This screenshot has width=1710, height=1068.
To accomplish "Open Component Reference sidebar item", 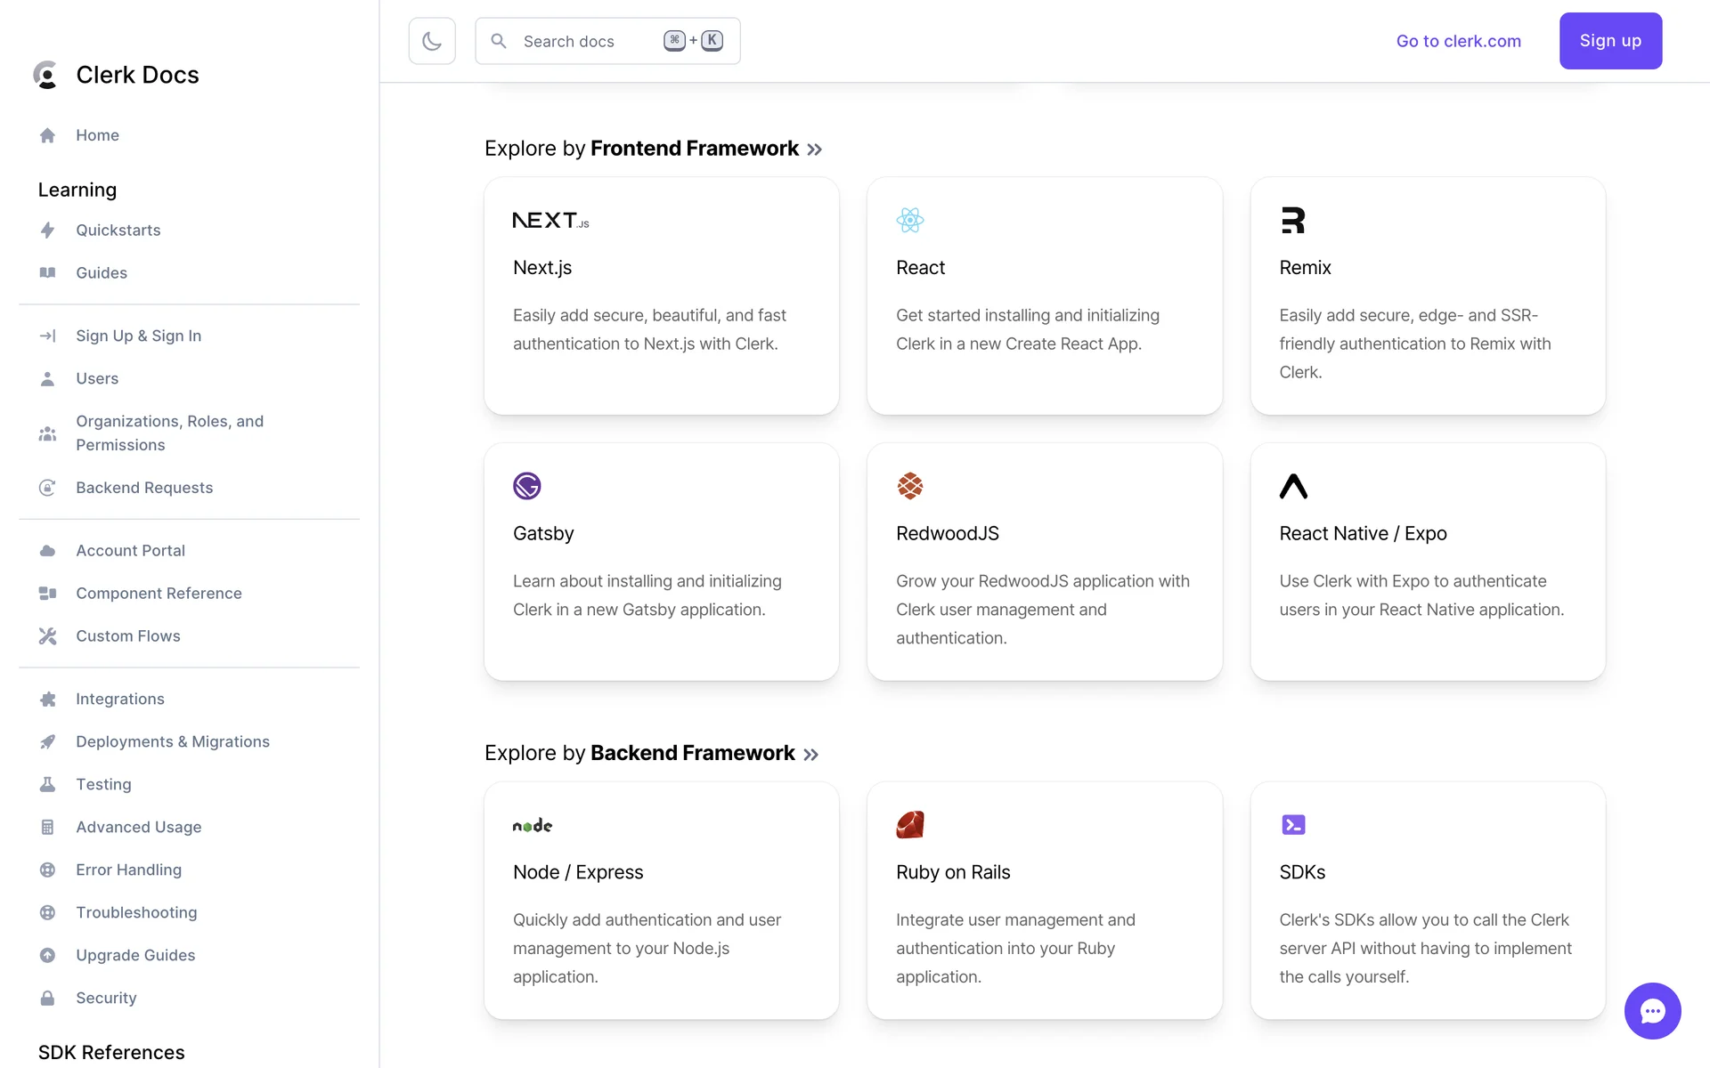I will click(x=159, y=594).
